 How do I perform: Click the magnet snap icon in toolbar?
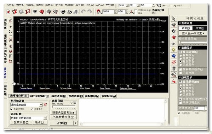(x=99, y=12)
